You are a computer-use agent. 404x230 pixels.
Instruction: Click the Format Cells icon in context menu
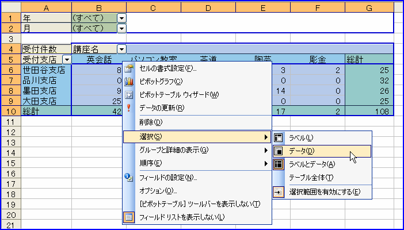128,68
